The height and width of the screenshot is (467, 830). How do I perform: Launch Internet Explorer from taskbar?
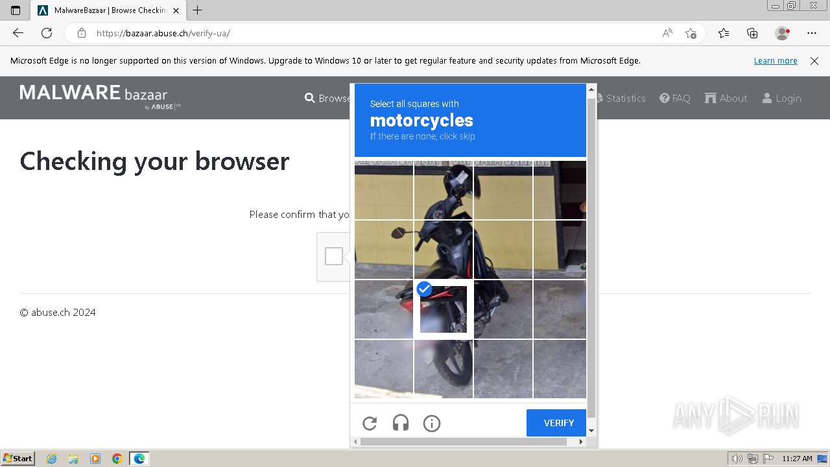pos(52,459)
